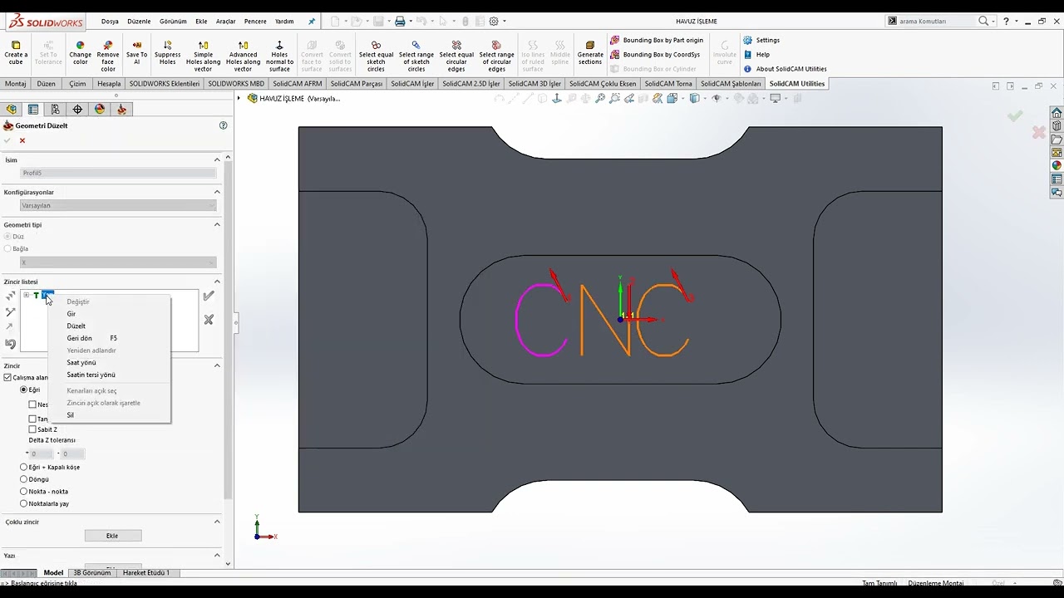
Task: Select the Nokta - nokta radio button
Action: [x=24, y=492]
